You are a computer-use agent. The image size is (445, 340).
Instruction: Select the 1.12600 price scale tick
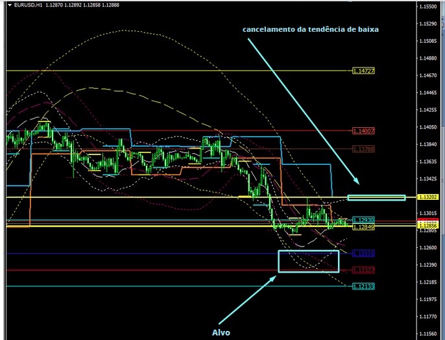(x=428, y=248)
